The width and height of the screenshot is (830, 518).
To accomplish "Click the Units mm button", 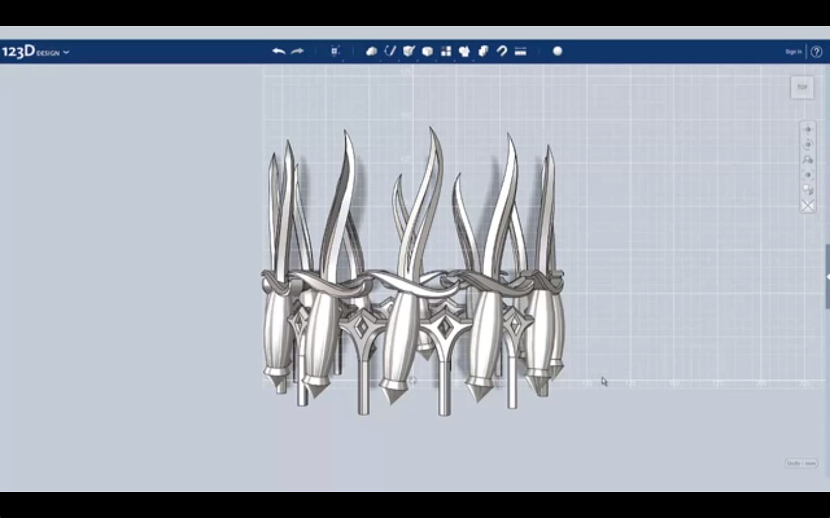I will [801, 463].
